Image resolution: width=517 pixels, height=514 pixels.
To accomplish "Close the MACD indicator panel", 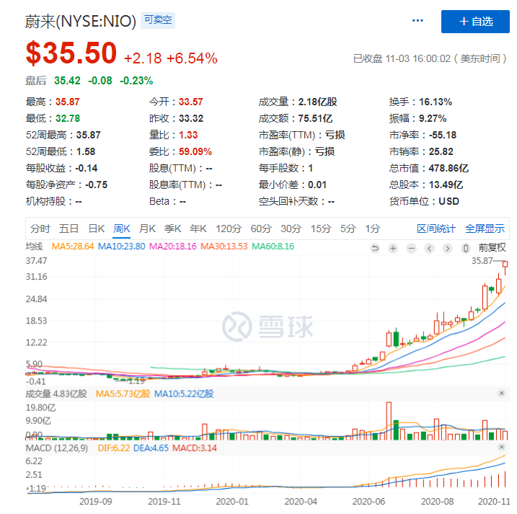I will pos(502,447).
